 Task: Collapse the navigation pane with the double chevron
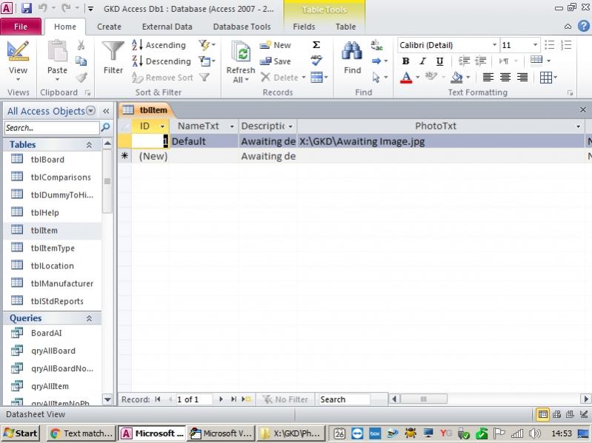(106, 111)
